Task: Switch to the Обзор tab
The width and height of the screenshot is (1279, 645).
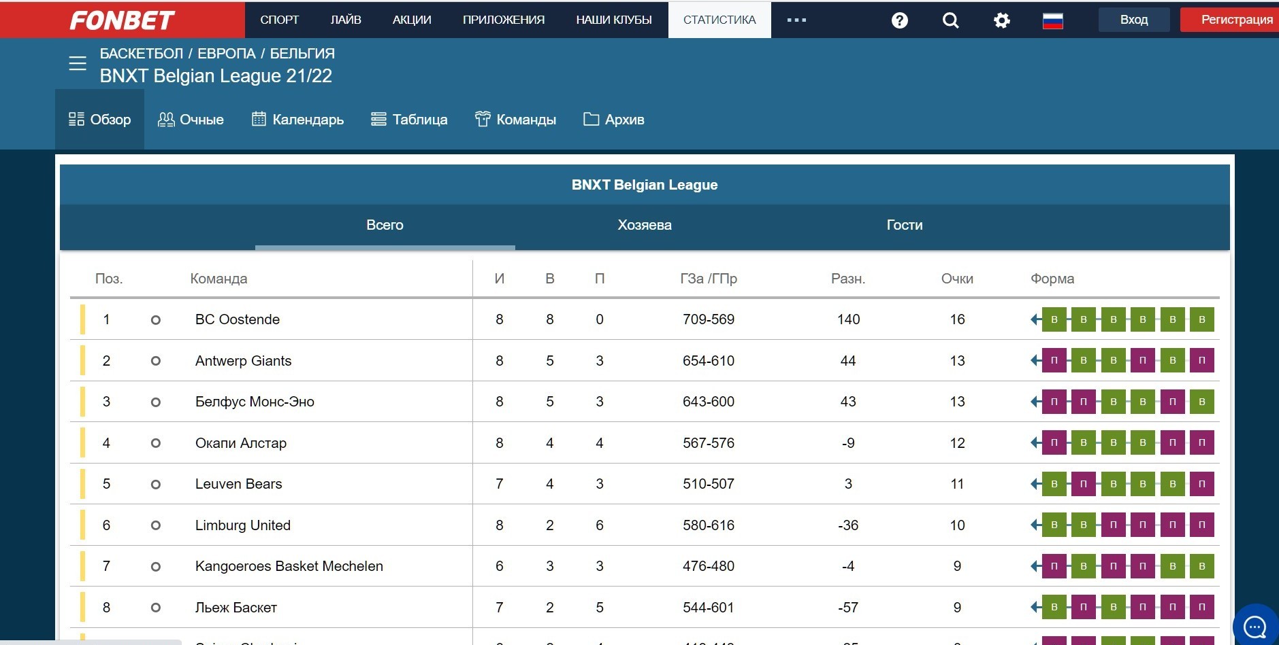Action: 99,120
